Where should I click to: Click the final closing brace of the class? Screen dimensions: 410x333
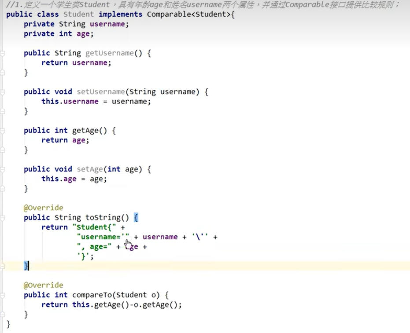[8, 324]
